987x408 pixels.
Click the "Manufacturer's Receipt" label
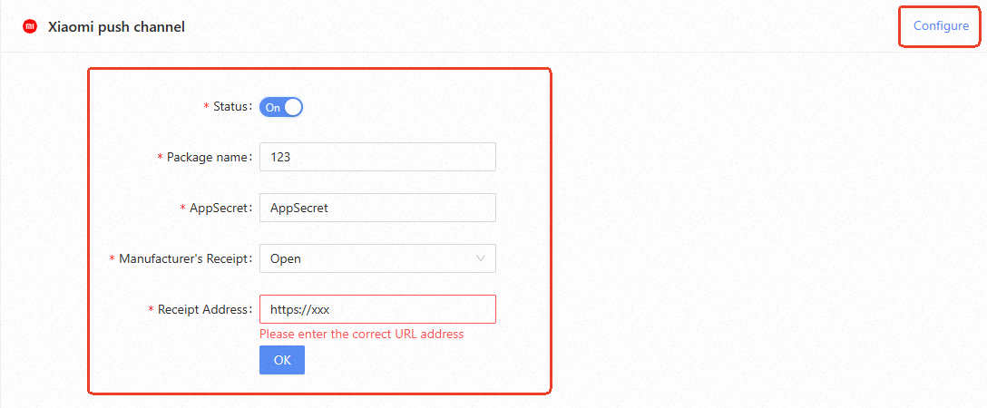[184, 258]
